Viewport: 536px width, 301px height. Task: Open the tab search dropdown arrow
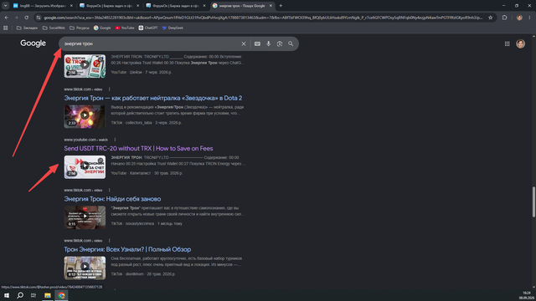pyautogui.click(x=6, y=6)
